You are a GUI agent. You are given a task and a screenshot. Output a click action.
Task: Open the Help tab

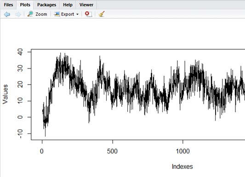[x=68, y=5]
